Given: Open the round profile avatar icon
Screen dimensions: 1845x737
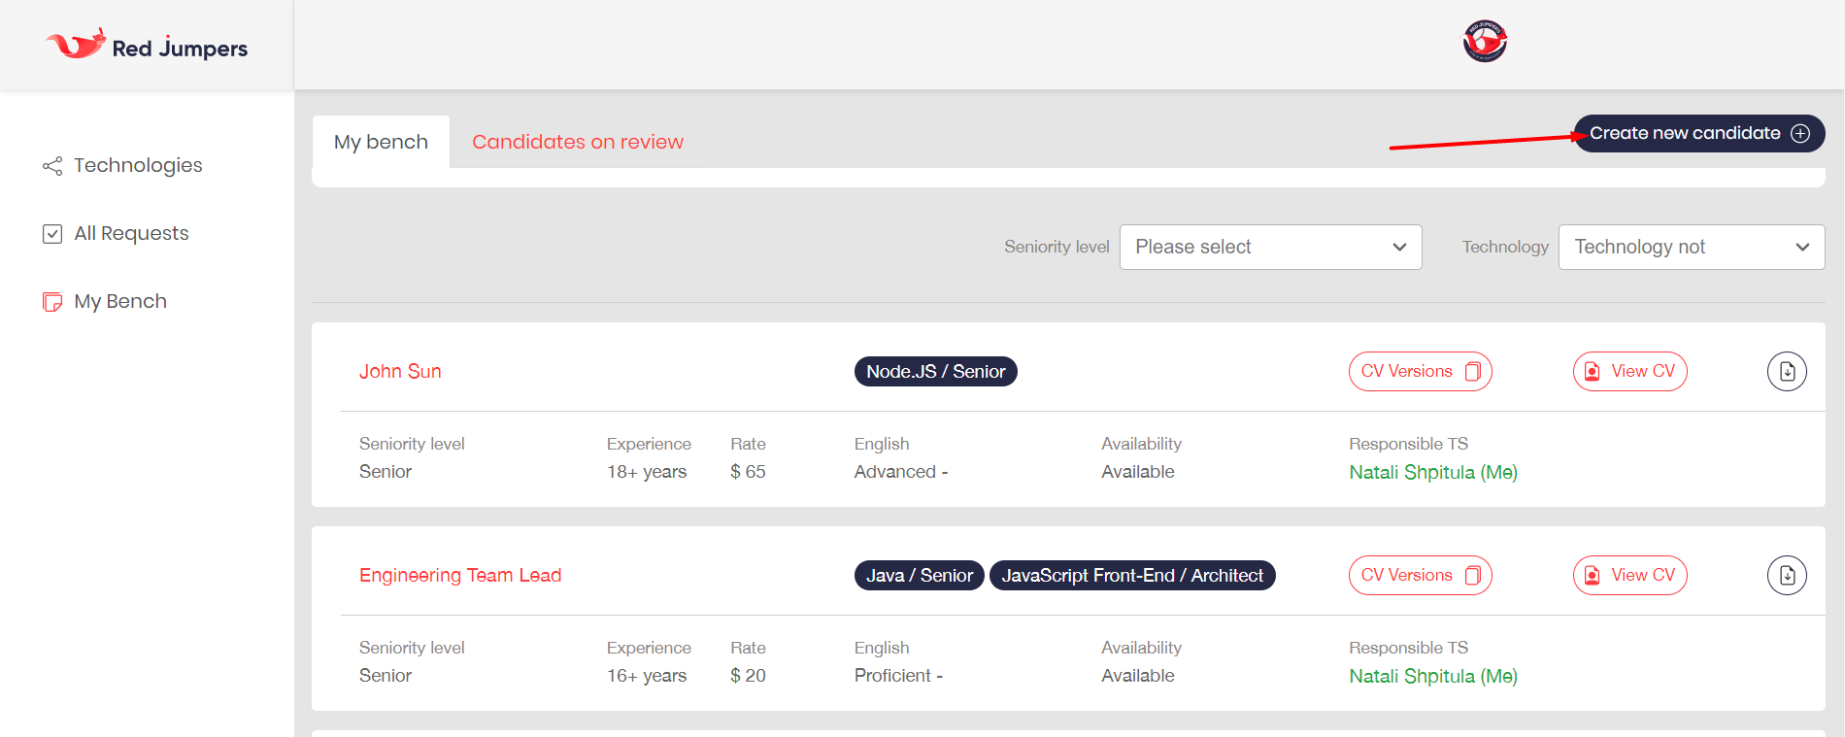Looking at the screenshot, I should coord(1485,42).
